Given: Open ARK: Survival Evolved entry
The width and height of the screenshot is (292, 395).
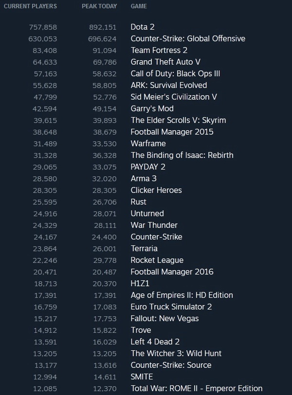Looking at the screenshot, I should (168, 85).
